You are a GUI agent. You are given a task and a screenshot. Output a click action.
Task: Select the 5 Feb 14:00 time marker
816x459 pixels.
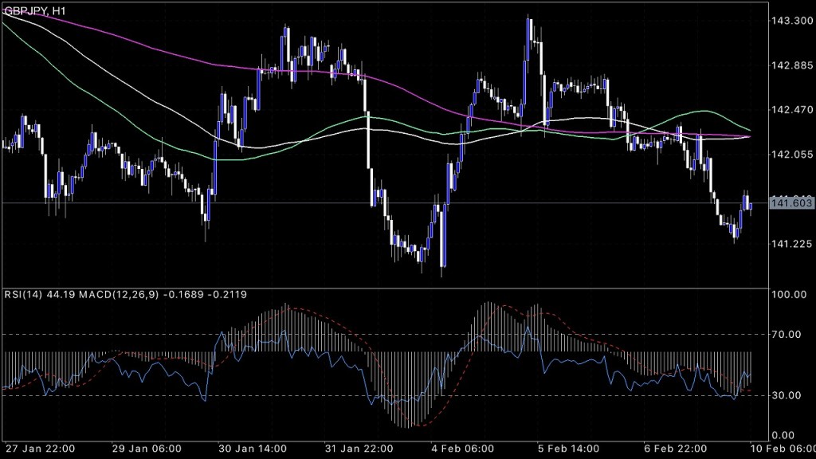click(x=570, y=449)
